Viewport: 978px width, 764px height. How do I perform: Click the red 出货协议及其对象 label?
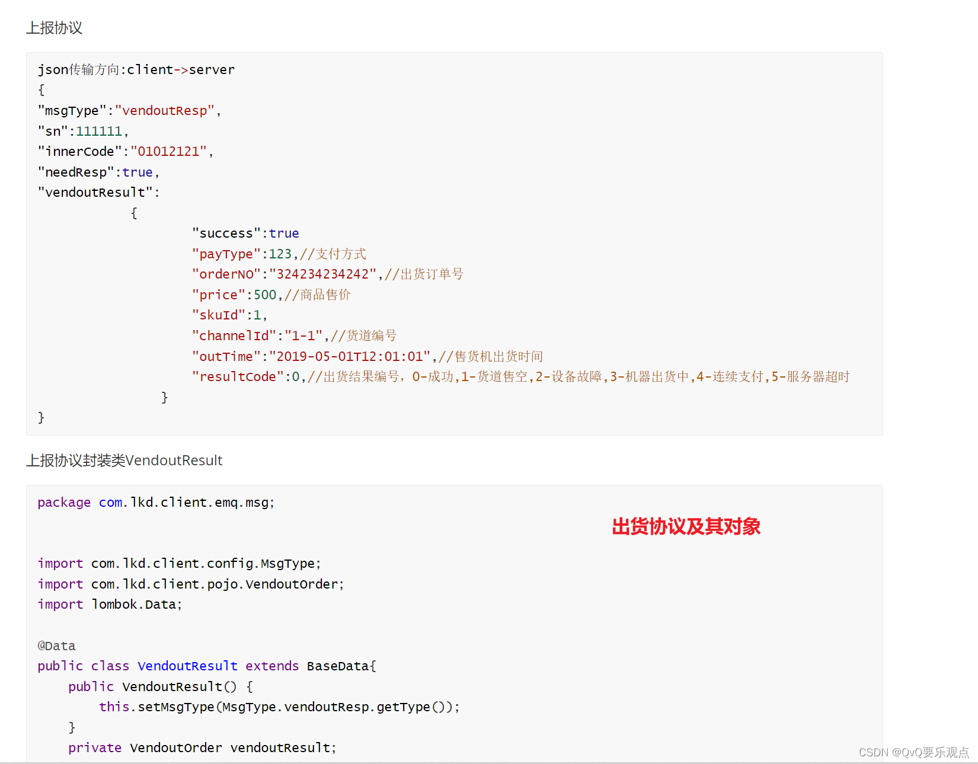[x=686, y=526]
